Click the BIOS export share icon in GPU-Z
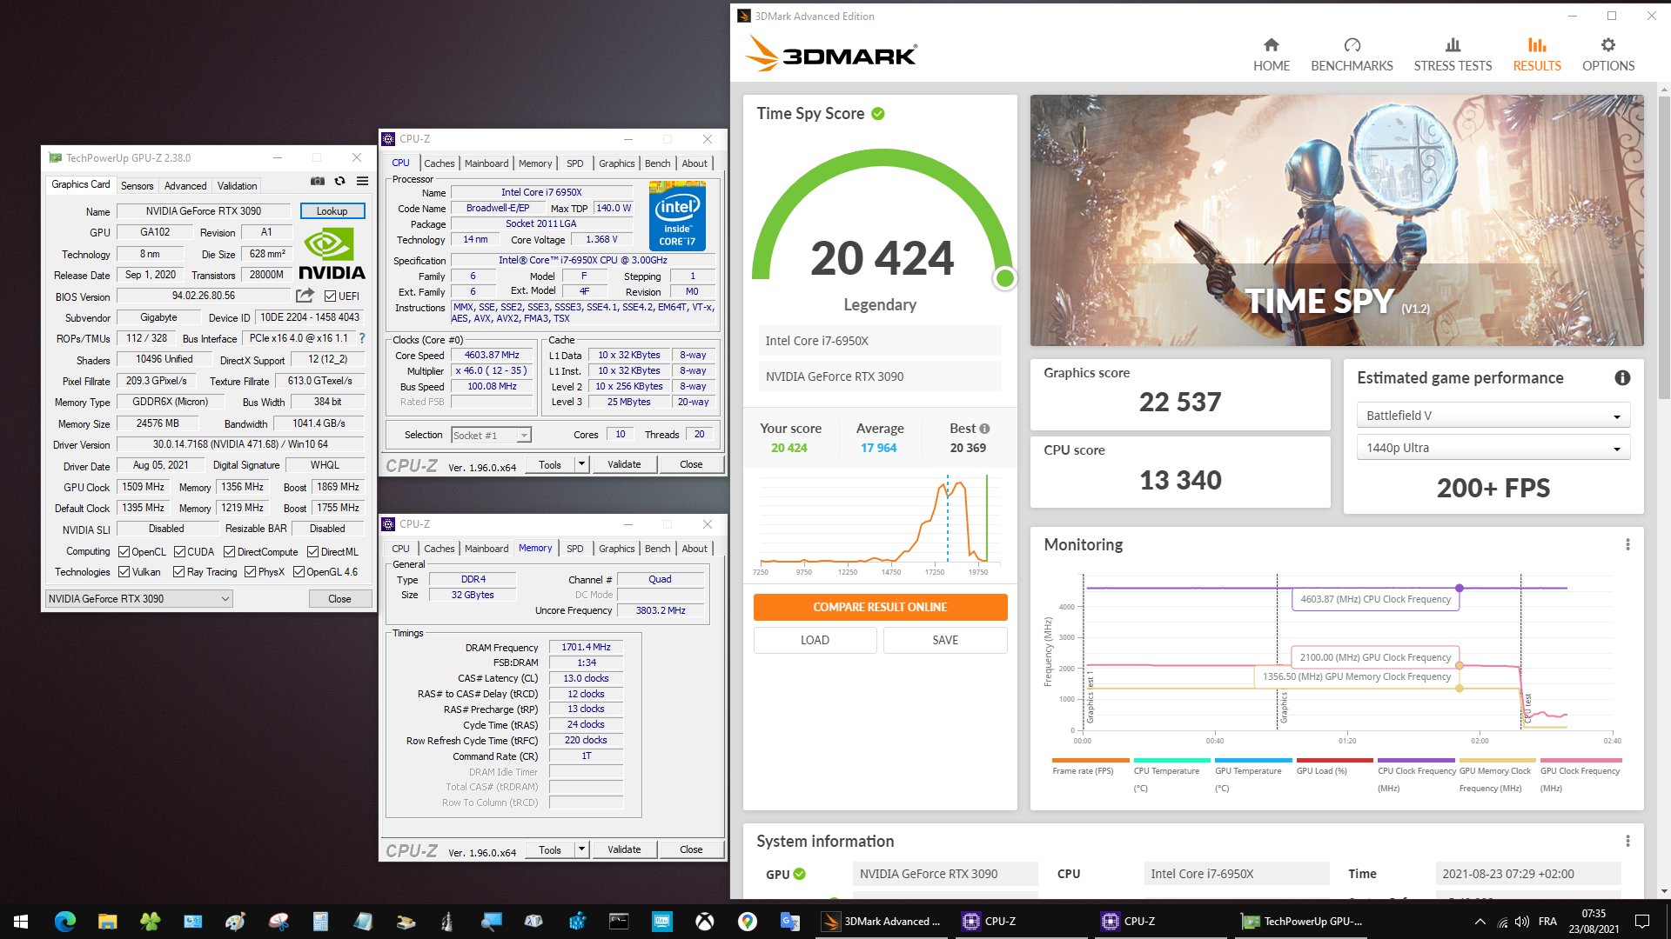Screen dimensions: 1671x939 point(305,296)
